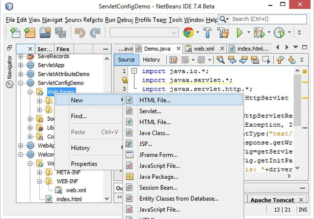Open the project configuration combo box
Screen dimensions: 314x219
pyautogui.click(x=144, y=33)
